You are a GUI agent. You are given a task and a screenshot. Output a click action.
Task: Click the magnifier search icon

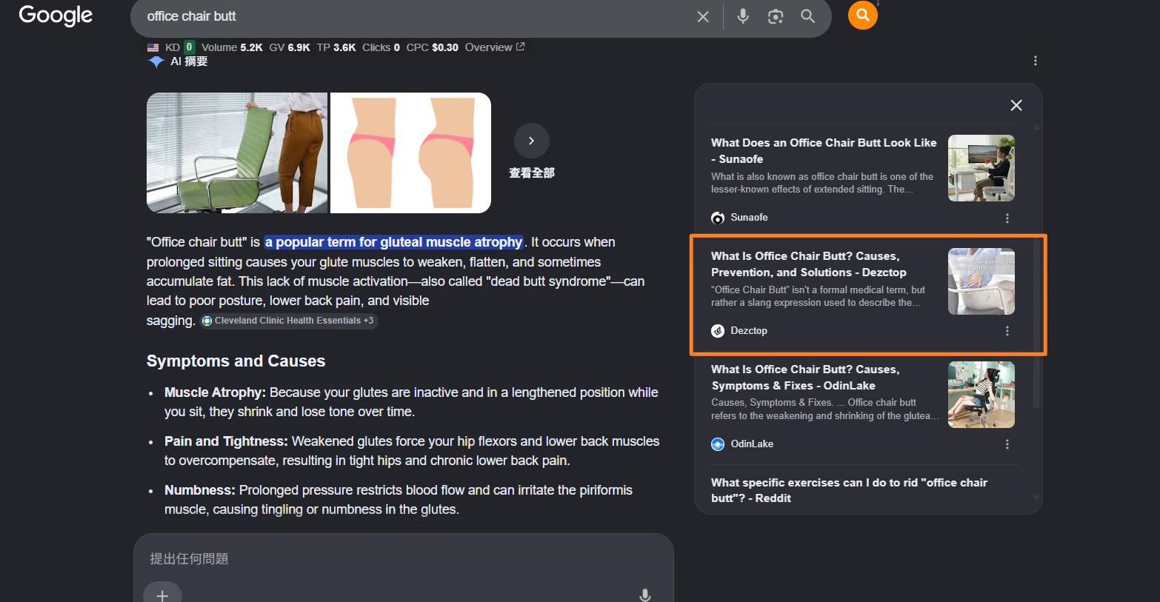[808, 16]
